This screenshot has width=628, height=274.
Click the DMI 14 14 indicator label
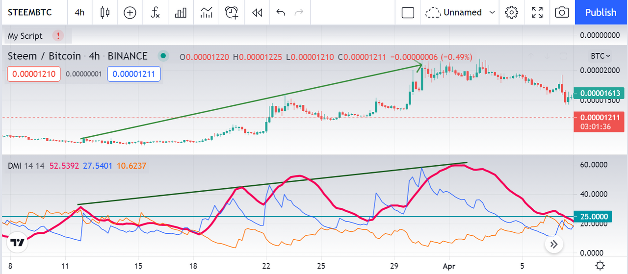click(x=26, y=166)
